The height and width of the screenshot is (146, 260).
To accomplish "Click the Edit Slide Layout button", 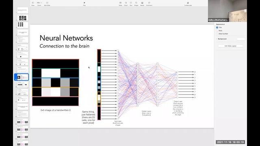I will click(230, 46).
